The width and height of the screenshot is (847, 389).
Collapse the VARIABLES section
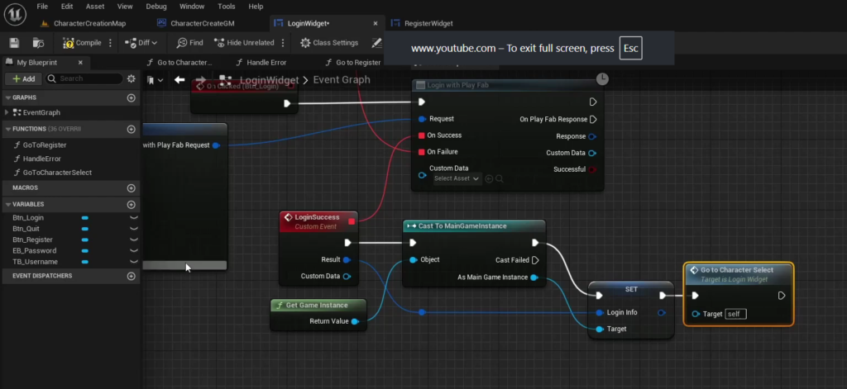click(x=8, y=205)
